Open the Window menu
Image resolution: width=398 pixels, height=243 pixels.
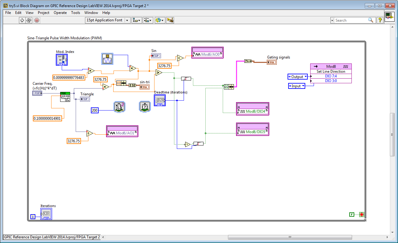(91, 13)
